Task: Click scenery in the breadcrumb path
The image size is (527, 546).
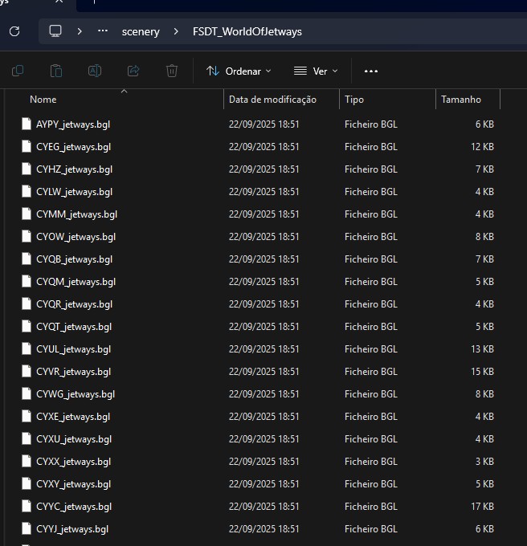Action: tap(141, 31)
